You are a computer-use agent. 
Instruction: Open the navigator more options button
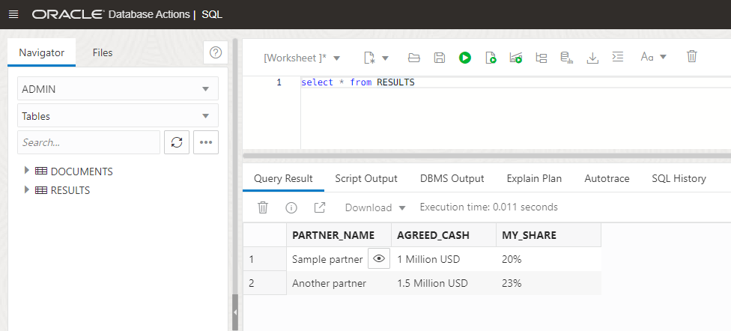(x=206, y=142)
